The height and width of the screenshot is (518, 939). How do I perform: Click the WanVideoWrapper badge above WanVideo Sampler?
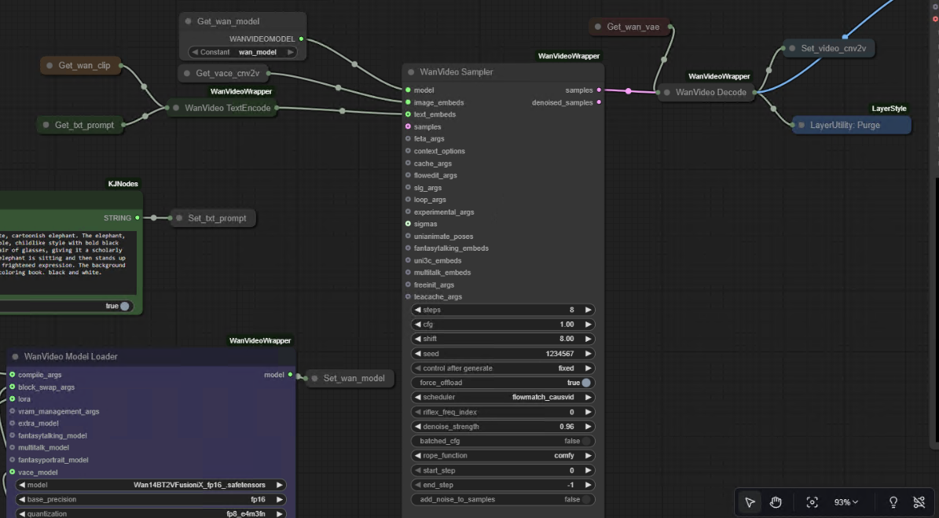(569, 57)
